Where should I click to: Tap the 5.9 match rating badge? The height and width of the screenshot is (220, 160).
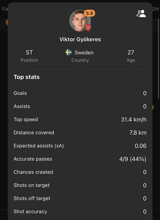pyautogui.click(x=90, y=13)
